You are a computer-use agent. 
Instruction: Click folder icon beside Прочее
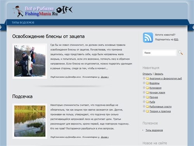147,97
